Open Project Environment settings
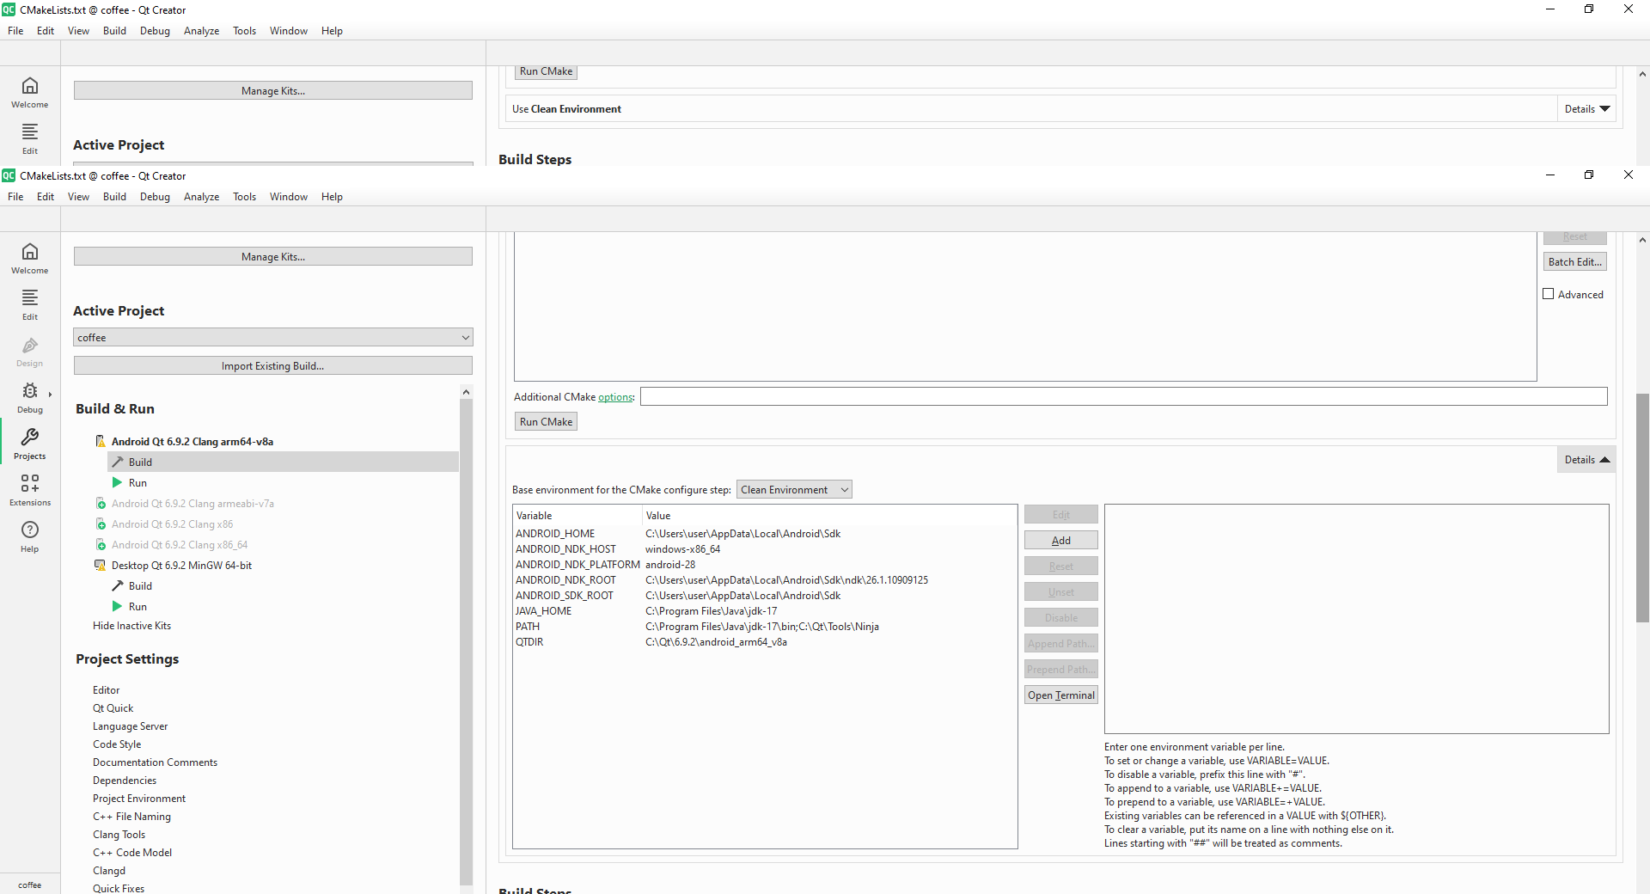This screenshot has height=894, width=1650. (139, 799)
